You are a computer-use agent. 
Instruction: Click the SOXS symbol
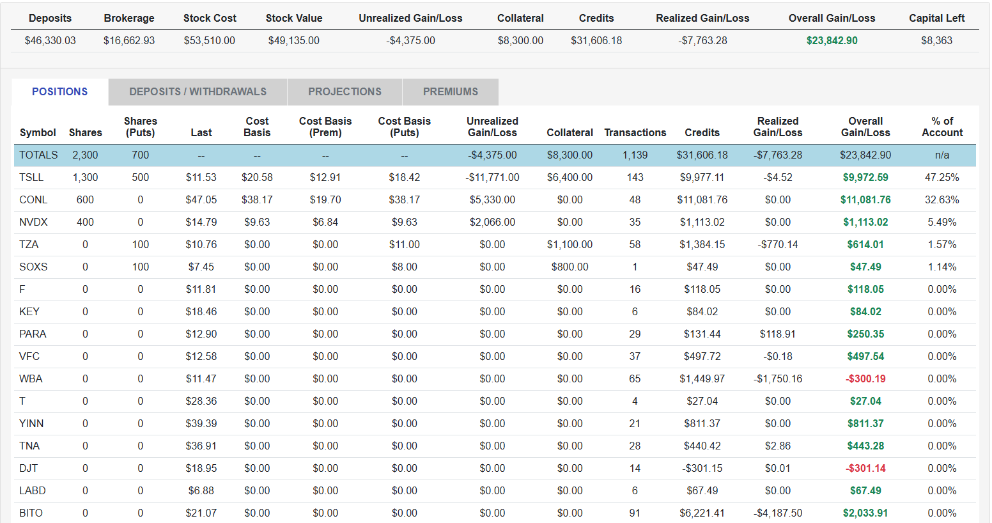tap(33, 267)
